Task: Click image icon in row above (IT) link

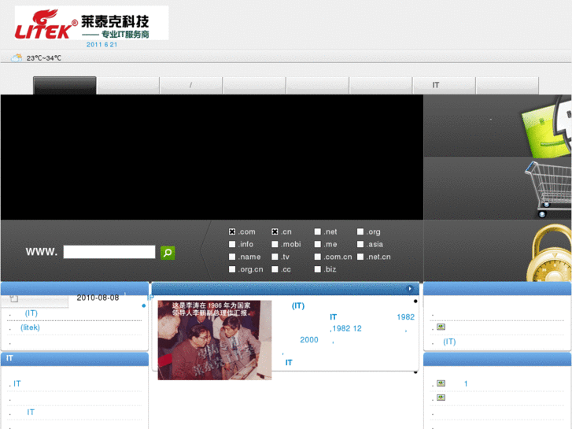Action: [x=441, y=327]
